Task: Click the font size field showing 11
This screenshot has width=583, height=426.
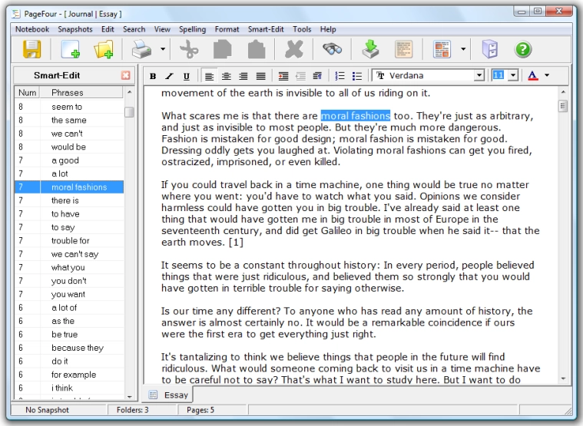Action: click(x=499, y=75)
